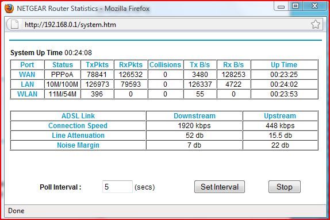
Task: Click upstream speed 448 kbps
Action: coord(280,126)
